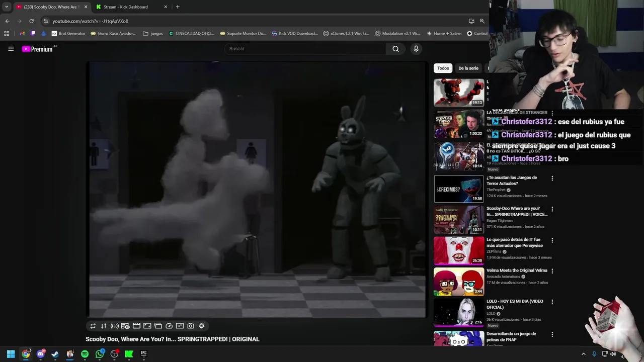
Task: Open site information icon in address bar
Action: tap(46, 21)
